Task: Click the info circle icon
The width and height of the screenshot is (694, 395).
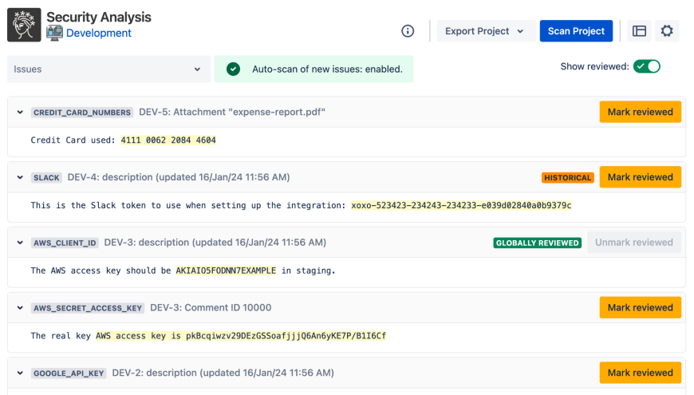Action: [x=408, y=31]
